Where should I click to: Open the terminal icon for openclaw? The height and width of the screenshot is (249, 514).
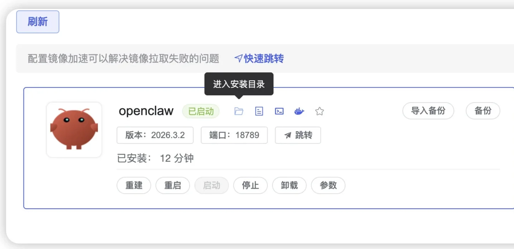click(279, 111)
